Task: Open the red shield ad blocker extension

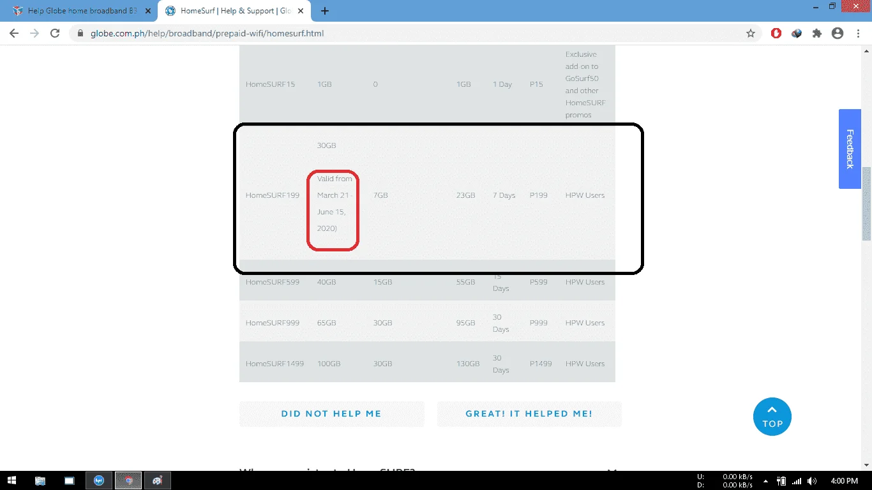Action: (776, 33)
